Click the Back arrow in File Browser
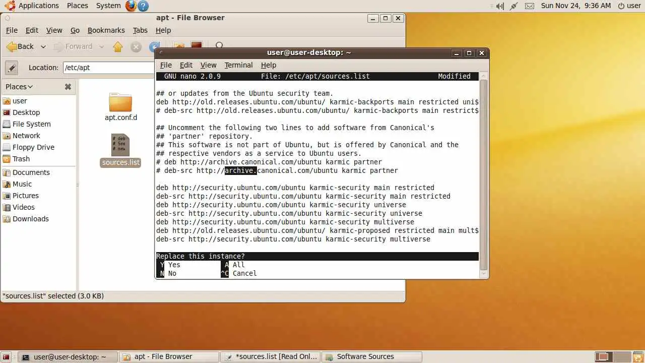Image resolution: width=645 pixels, height=363 pixels. click(x=20, y=46)
